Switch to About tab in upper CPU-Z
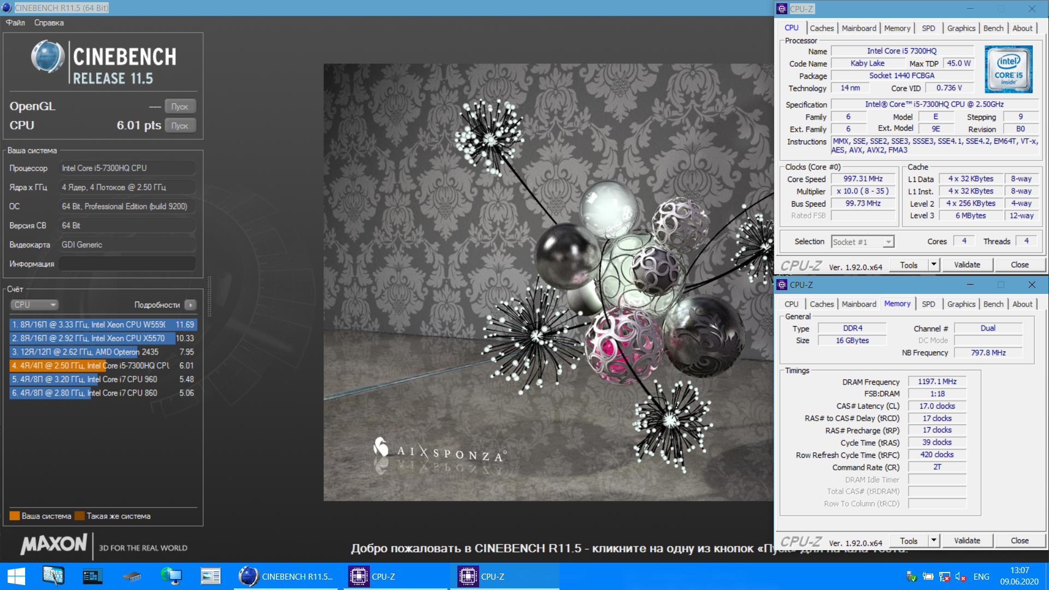The height and width of the screenshot is (590, 1049). [1022, 28]
